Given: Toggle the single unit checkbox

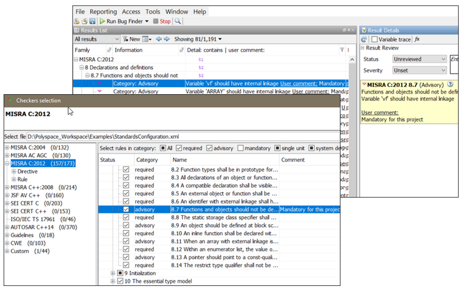Looking at the screenshot, I should pyautogui.click(x=277, y=148).
